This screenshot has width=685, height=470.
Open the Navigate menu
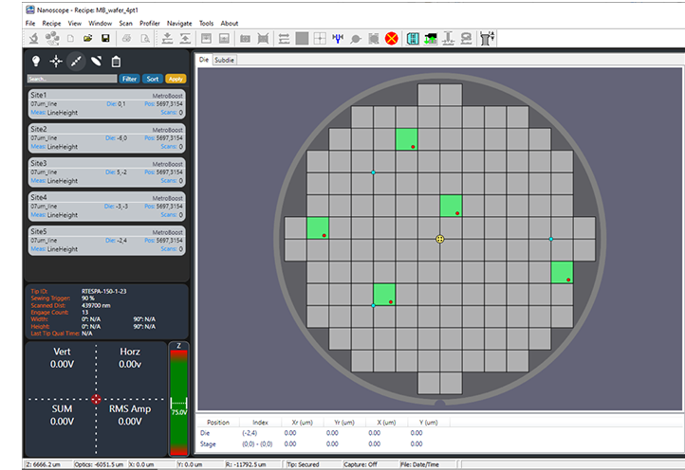178,23
